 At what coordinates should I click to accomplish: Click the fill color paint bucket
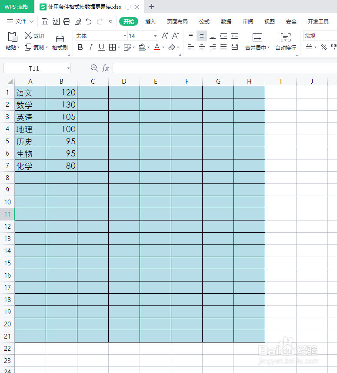(142, 47)
